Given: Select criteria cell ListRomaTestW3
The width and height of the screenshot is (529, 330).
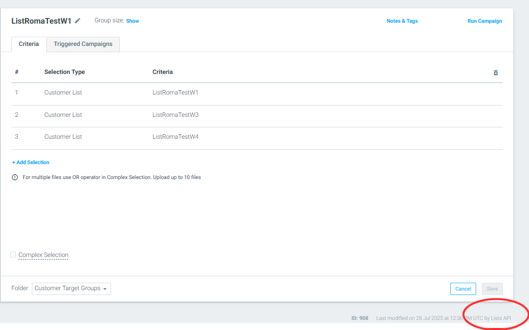Looking at the screenshot, I should [175, 115].
